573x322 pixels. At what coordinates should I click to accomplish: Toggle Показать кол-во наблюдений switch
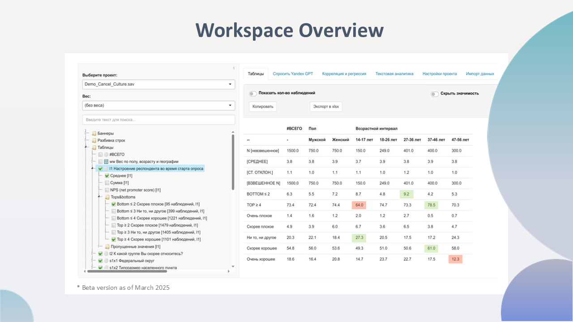[x=253, y=93]
